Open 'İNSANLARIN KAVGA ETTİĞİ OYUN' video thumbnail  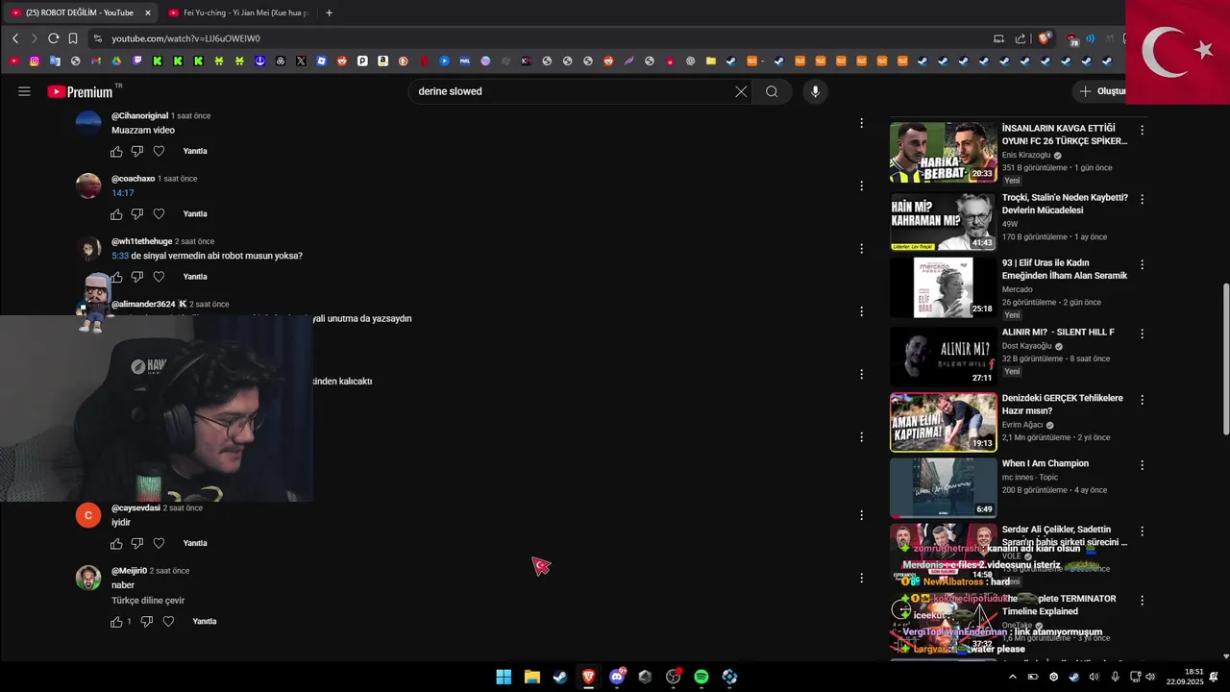coord(943,152)
